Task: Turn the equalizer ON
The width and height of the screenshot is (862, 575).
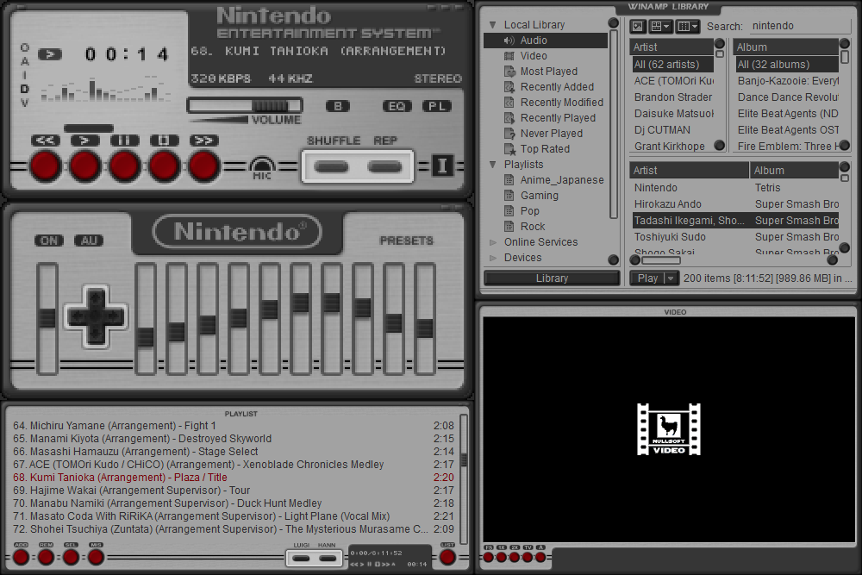Action: click(x=48, y=241)
